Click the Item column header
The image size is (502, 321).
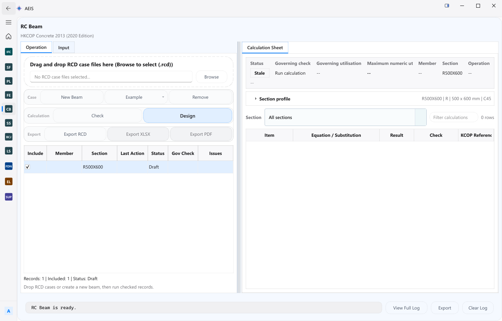[x=269, y=135]
